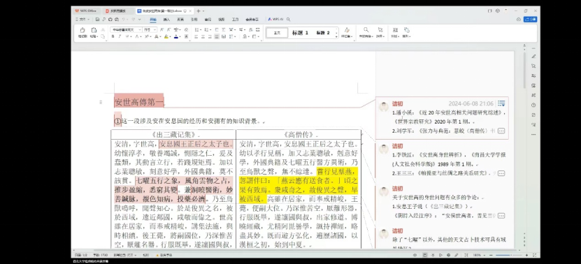This screenshot has height=264, width=581.
Task: Switch to the WPS Office home tab
Action: [85, 10]
